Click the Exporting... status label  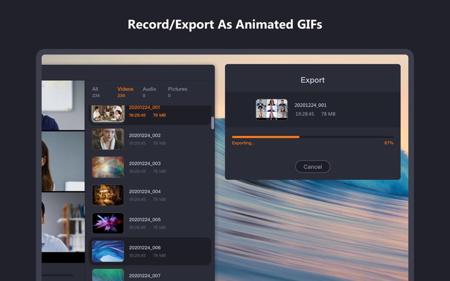pyautogui.click(x=243, y=143)
